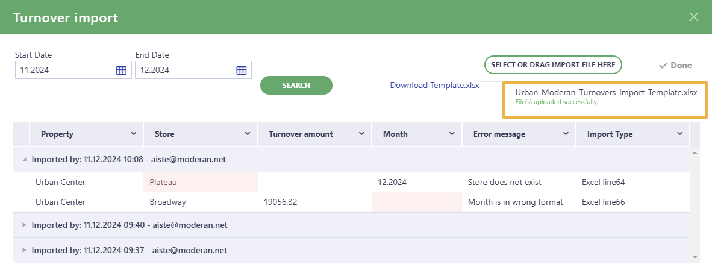Viewport: 712px width, 273px height.
Task: Open the Error message column dropdown
Action: point(566,134)
